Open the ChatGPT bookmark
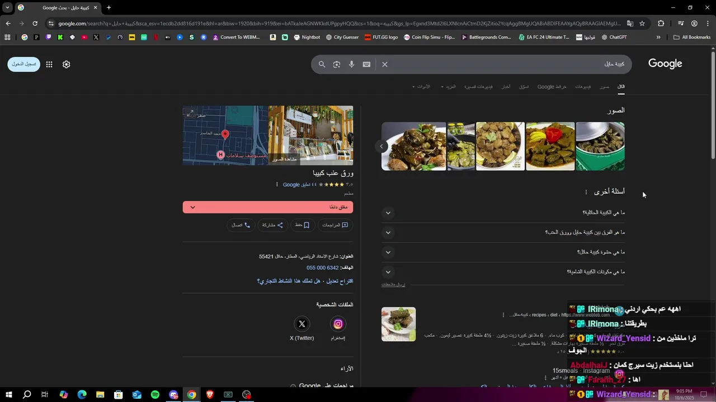The width and height of the screenshot is (716, 402). click(x=614, y=37)
